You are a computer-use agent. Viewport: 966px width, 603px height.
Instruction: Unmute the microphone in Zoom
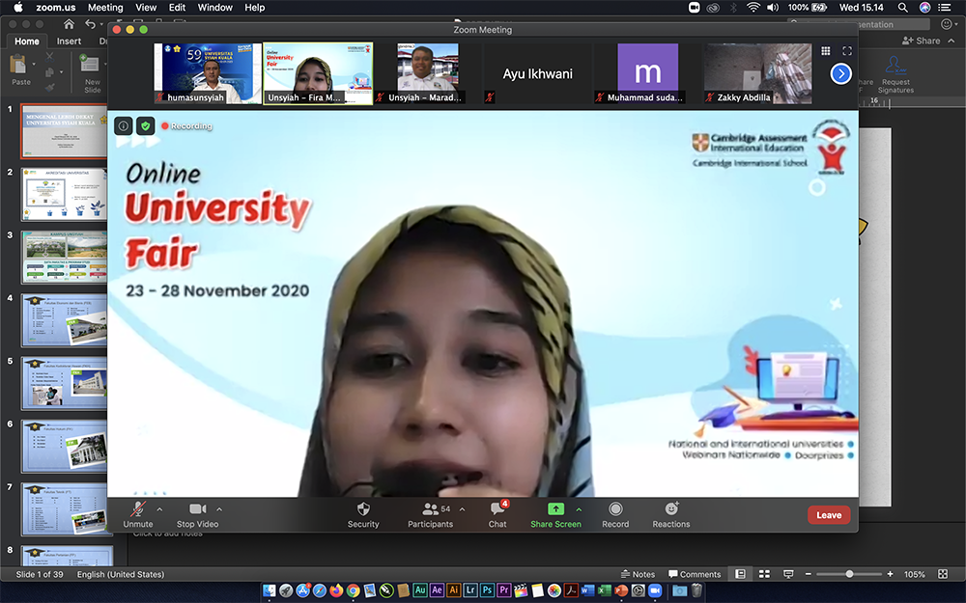138,514
